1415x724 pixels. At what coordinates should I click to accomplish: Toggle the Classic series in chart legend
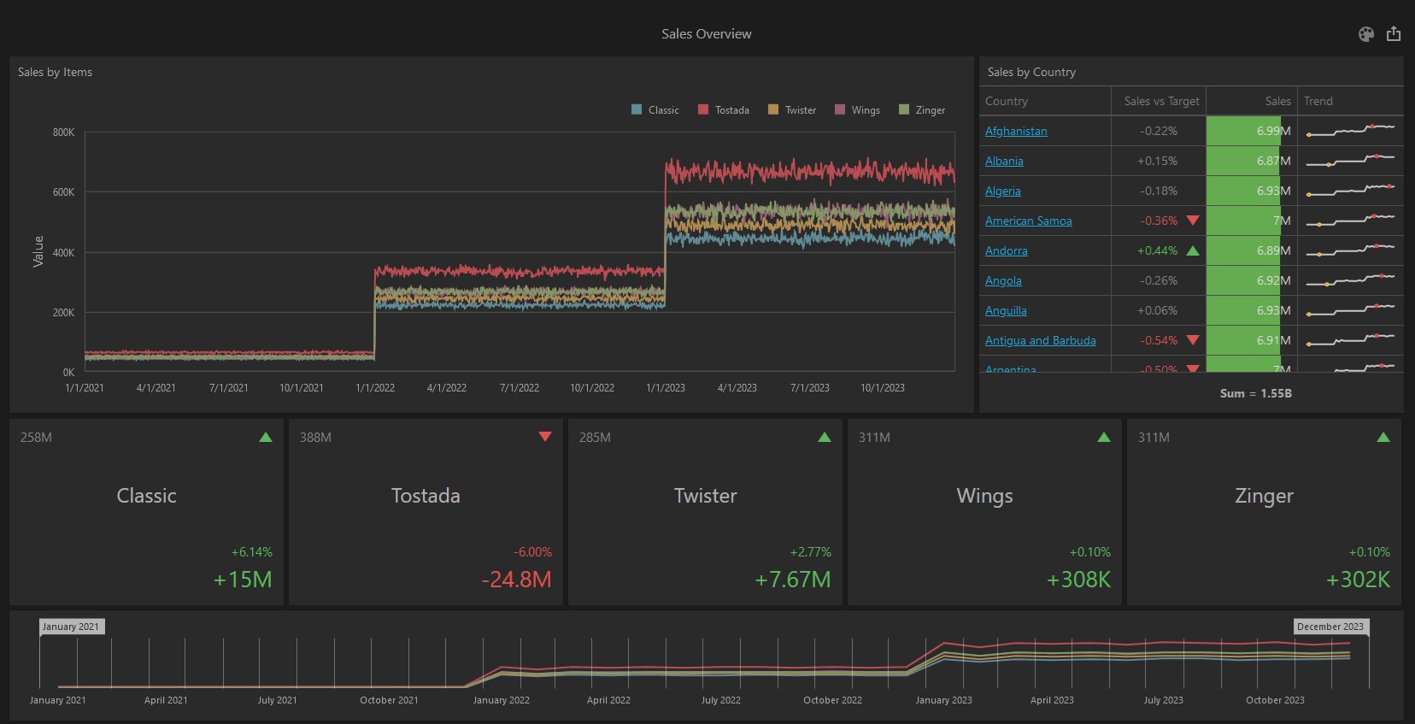click(655, 110)
